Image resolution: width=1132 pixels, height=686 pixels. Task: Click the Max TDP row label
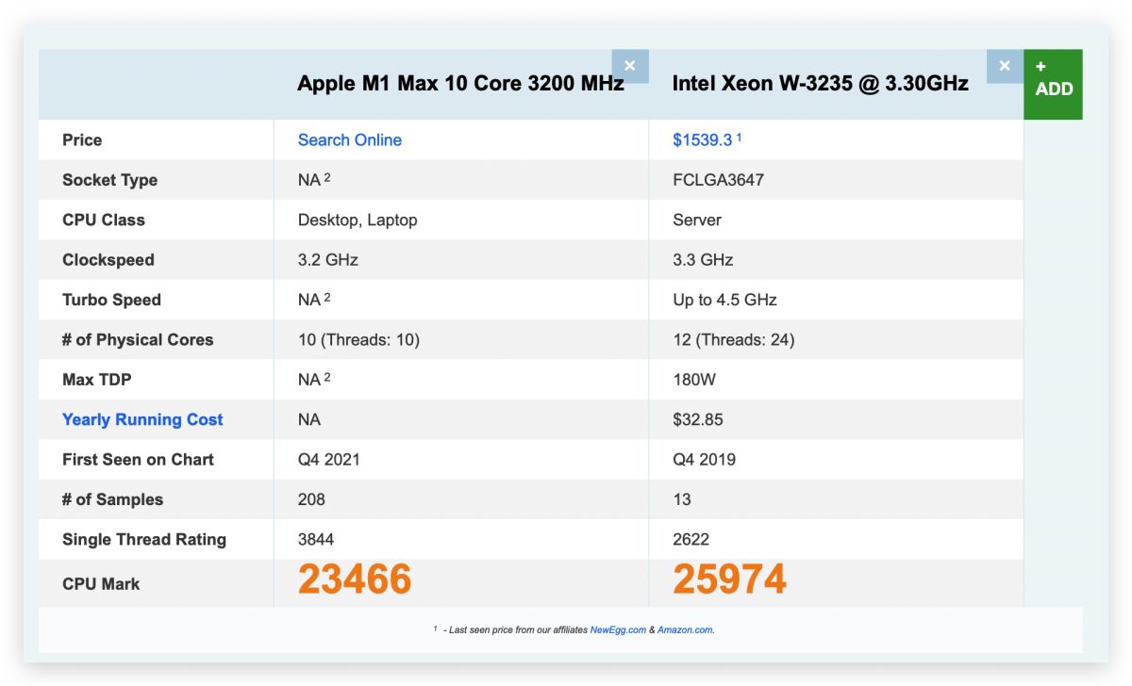pos(97,379)
